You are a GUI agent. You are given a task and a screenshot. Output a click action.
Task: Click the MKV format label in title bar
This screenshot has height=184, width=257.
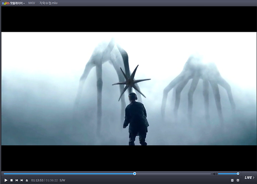pyautogui.click(x=32, y=3)
